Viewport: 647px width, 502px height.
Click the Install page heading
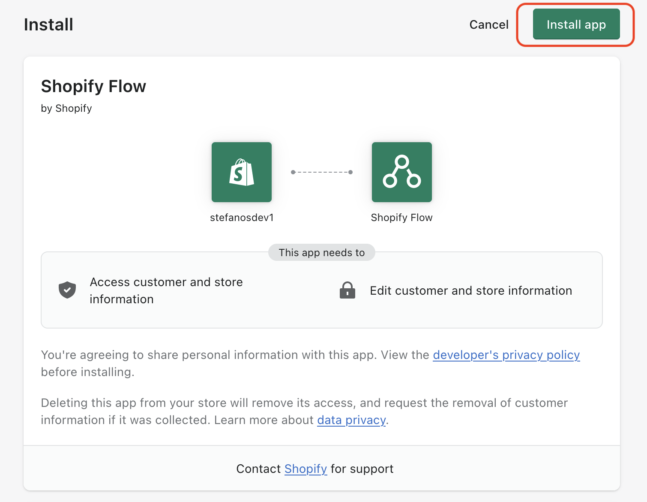pyautogui.click(x=48, y=25)
